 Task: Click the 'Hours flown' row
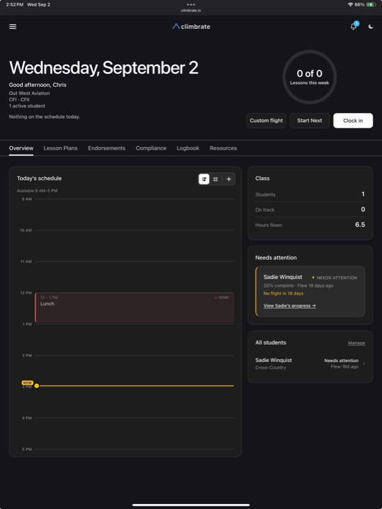[310, 224]
